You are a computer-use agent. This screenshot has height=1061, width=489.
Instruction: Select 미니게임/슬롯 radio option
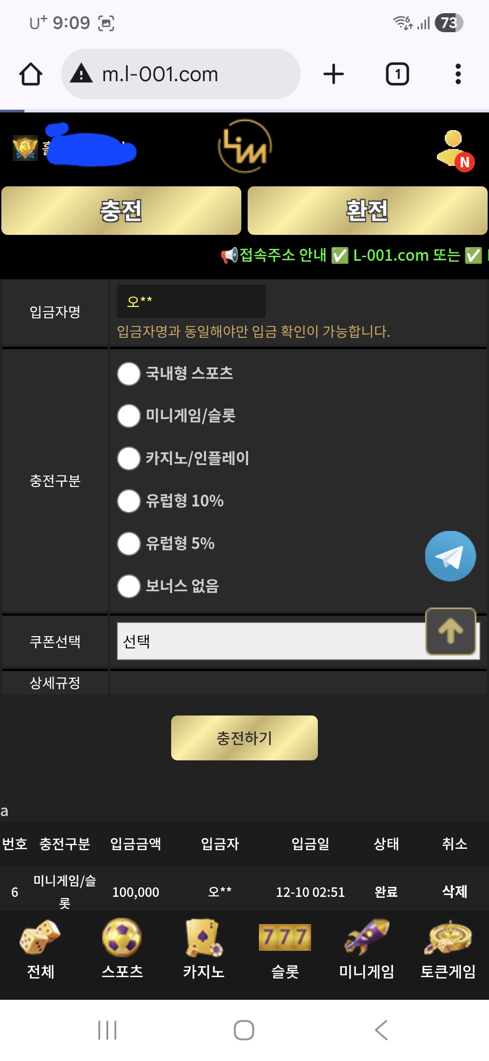pyautogui.click(x=129, y=416)
